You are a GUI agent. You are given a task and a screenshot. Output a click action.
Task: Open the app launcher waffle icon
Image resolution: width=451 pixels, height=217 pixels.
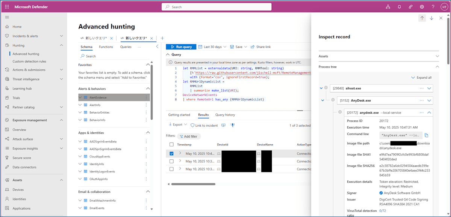coord(7,7)
